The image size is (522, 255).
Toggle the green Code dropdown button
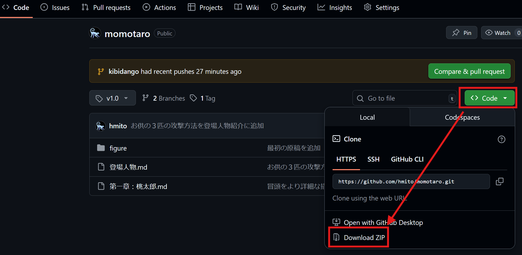tap(489, 98)
